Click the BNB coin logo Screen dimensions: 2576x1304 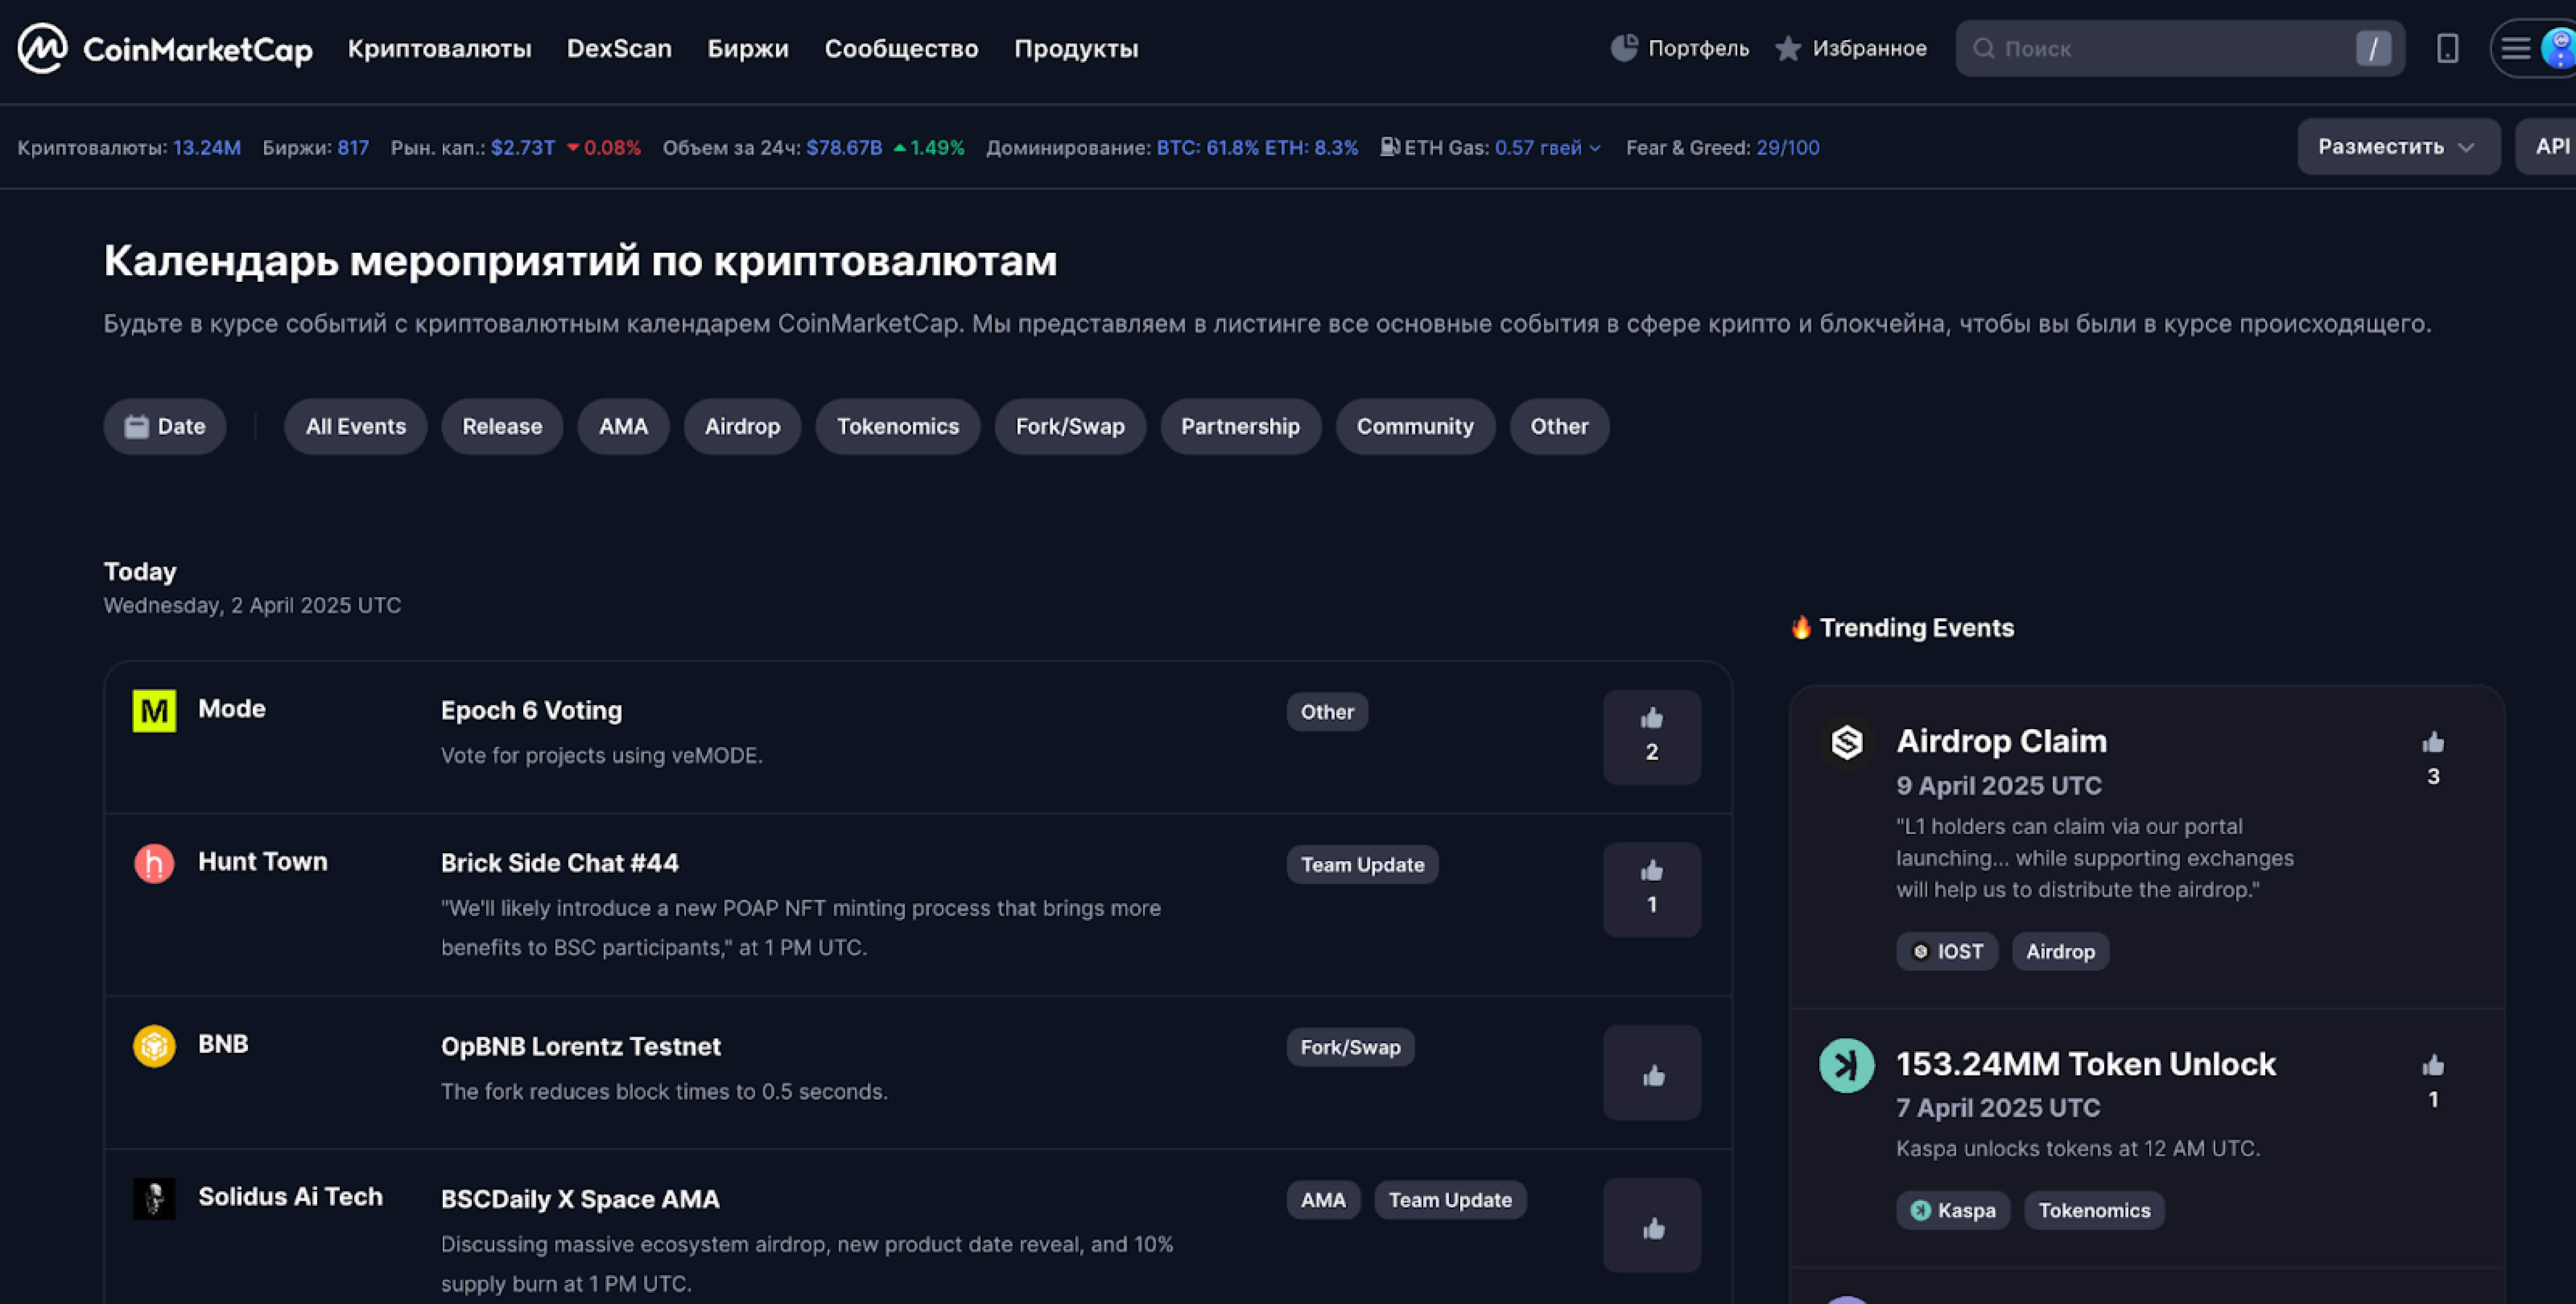click(x=154, y=1046)
